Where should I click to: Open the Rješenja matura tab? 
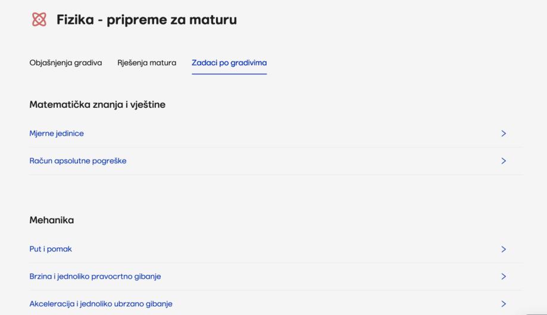[146, 63]
